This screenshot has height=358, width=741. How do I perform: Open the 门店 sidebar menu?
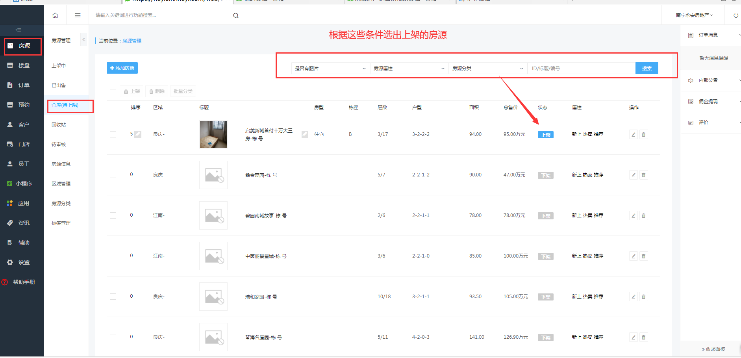coord(22,144)
